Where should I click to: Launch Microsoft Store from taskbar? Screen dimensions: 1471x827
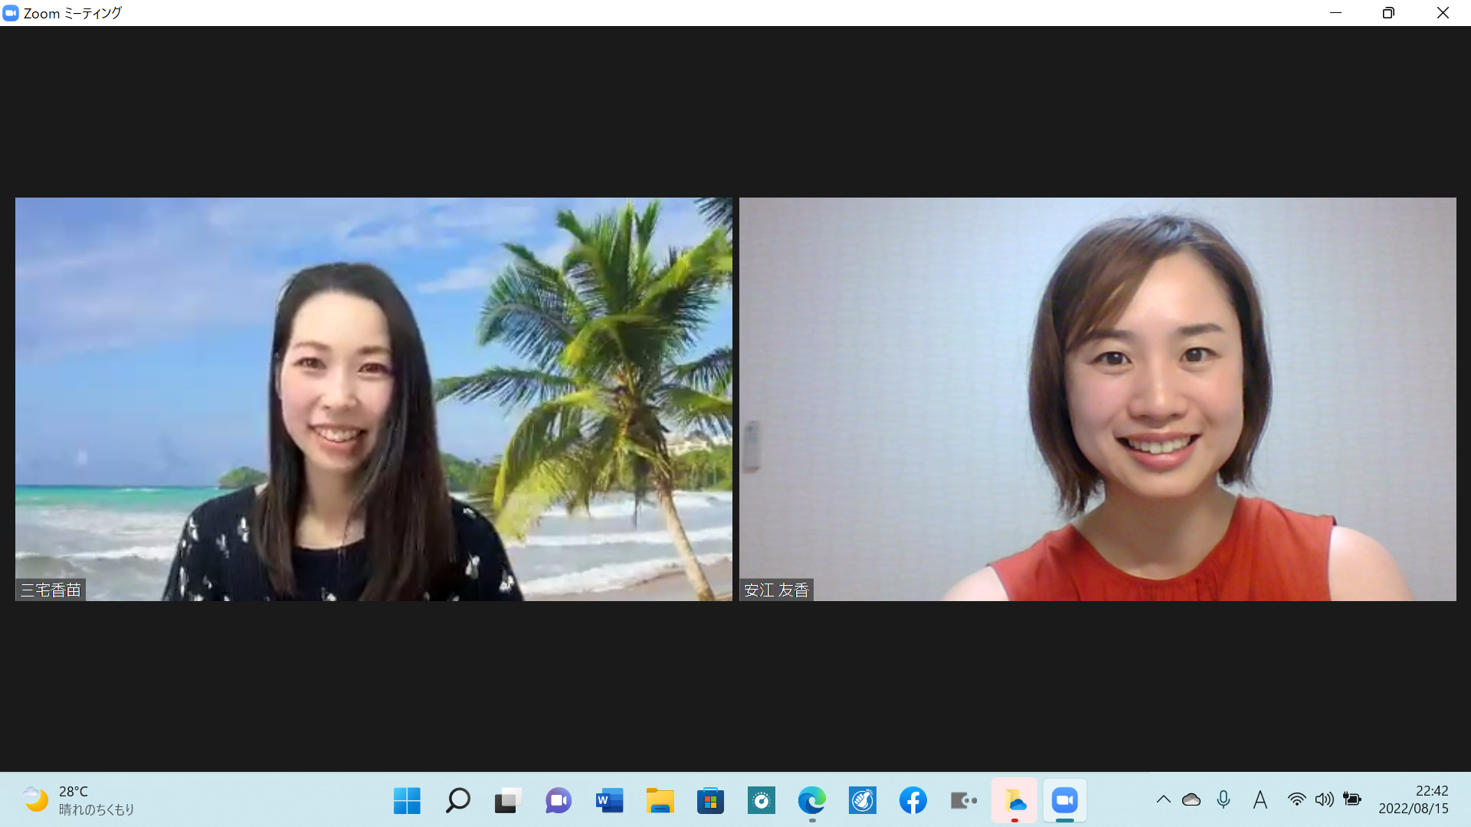pos(710,801)
